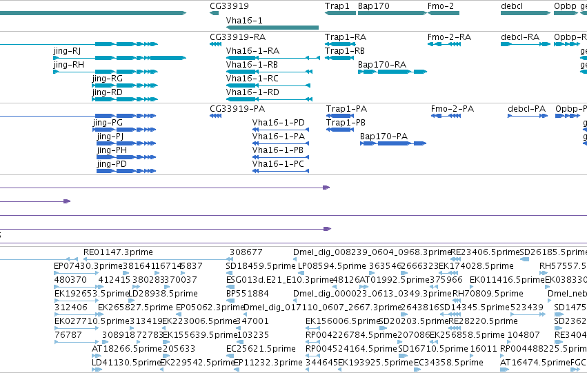Click transcript label Vha16-1-RD
The width and height of the screenshot is (587, 373).
[x=252, y=92]
